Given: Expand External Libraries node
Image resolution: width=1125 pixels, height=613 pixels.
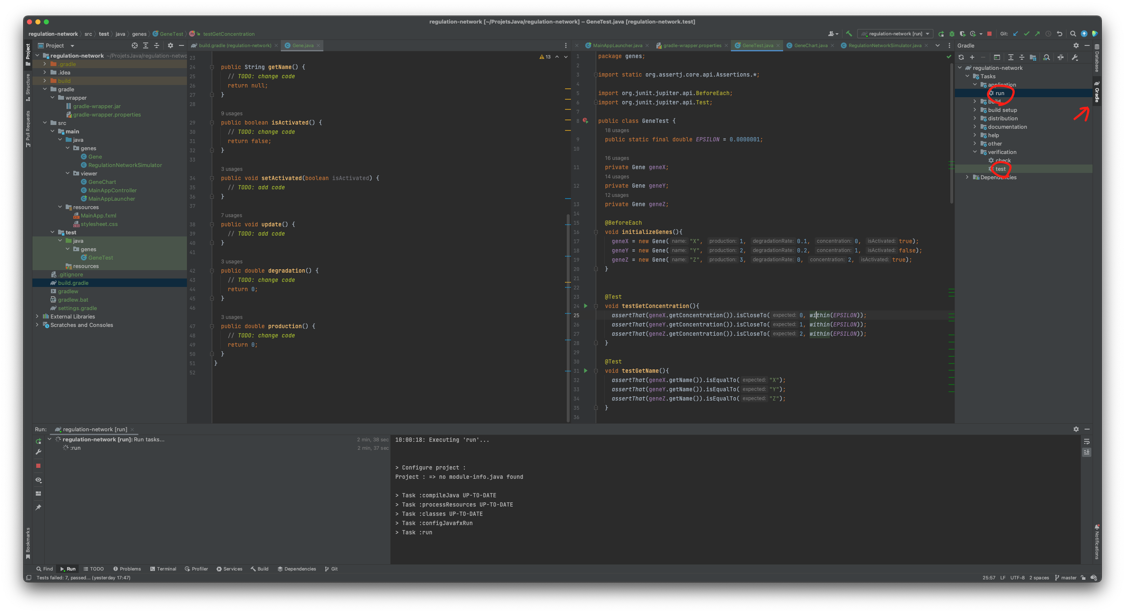Looking at the screenshot, I should 37,316.
